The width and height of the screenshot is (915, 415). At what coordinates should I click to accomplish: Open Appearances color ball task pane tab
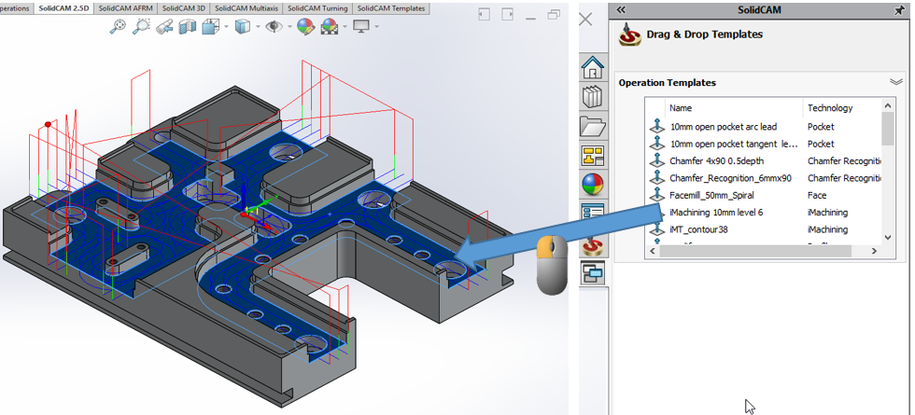coord(593,185)
